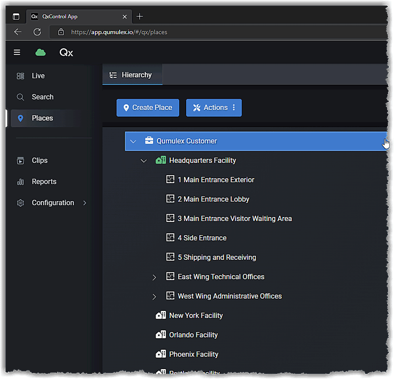Screen dimensions: 394x379
Task: Switch to the Hierarchy tab
Action: (x=132, y=75)
